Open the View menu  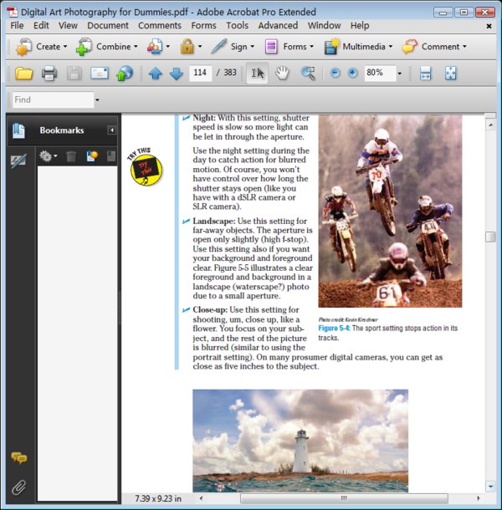pyautogui.click(x=68, y=25)
